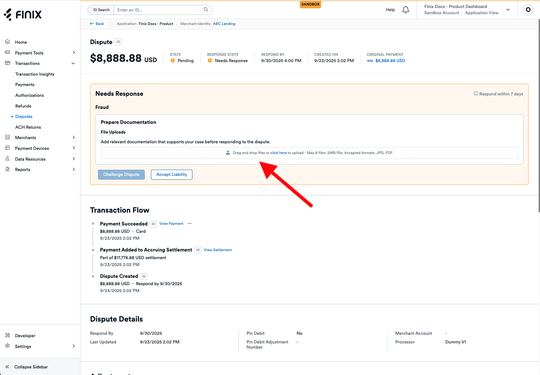The image size is (540, 375).
Task: Open the View Settlement link
Action: click(x=218, y=250)
